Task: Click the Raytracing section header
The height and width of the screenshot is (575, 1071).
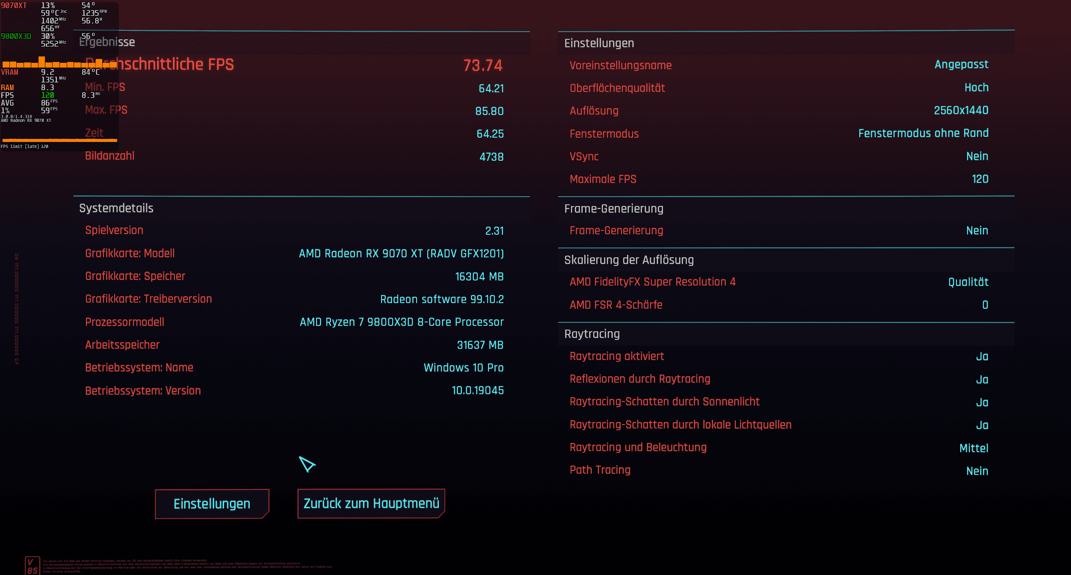Action: (592, 334)
